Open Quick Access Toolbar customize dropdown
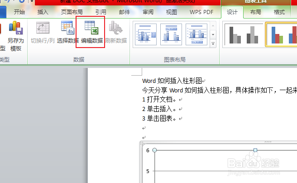Image resolution: width=297 pixels, height=183 pixels. click(x=32, y=1)
